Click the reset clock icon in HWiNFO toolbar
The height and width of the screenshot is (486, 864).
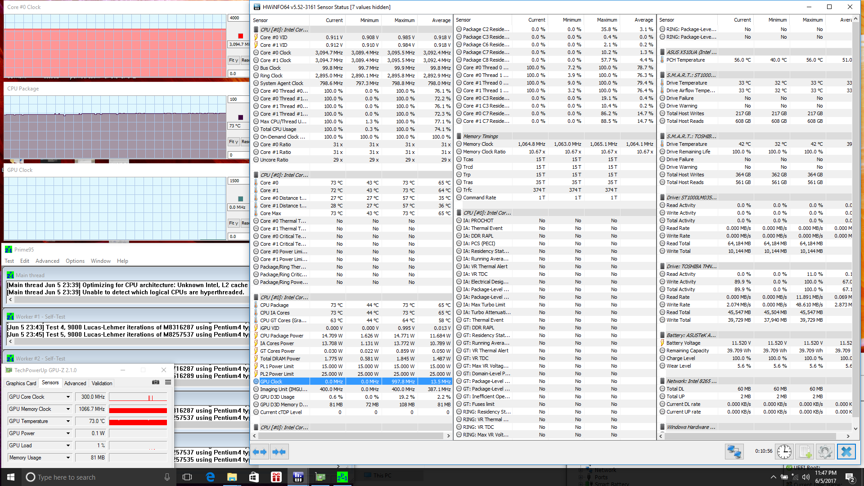pyautogui.click(x=784, y=451)
